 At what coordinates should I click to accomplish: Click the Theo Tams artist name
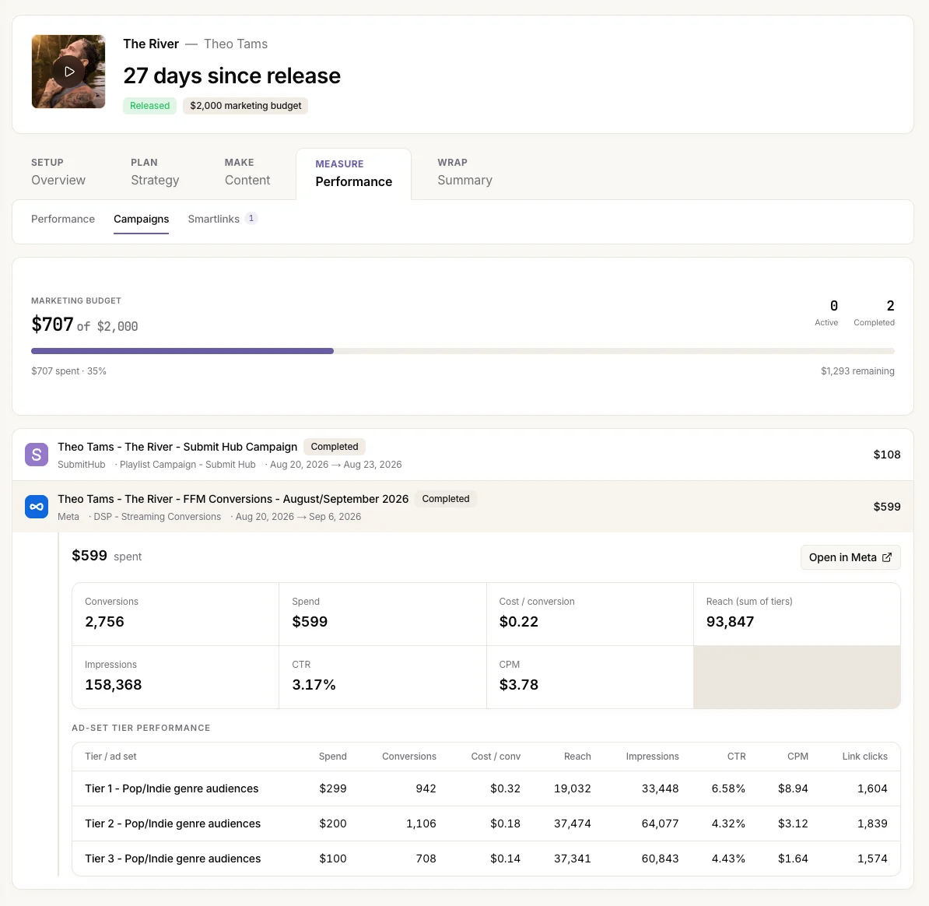236,44
